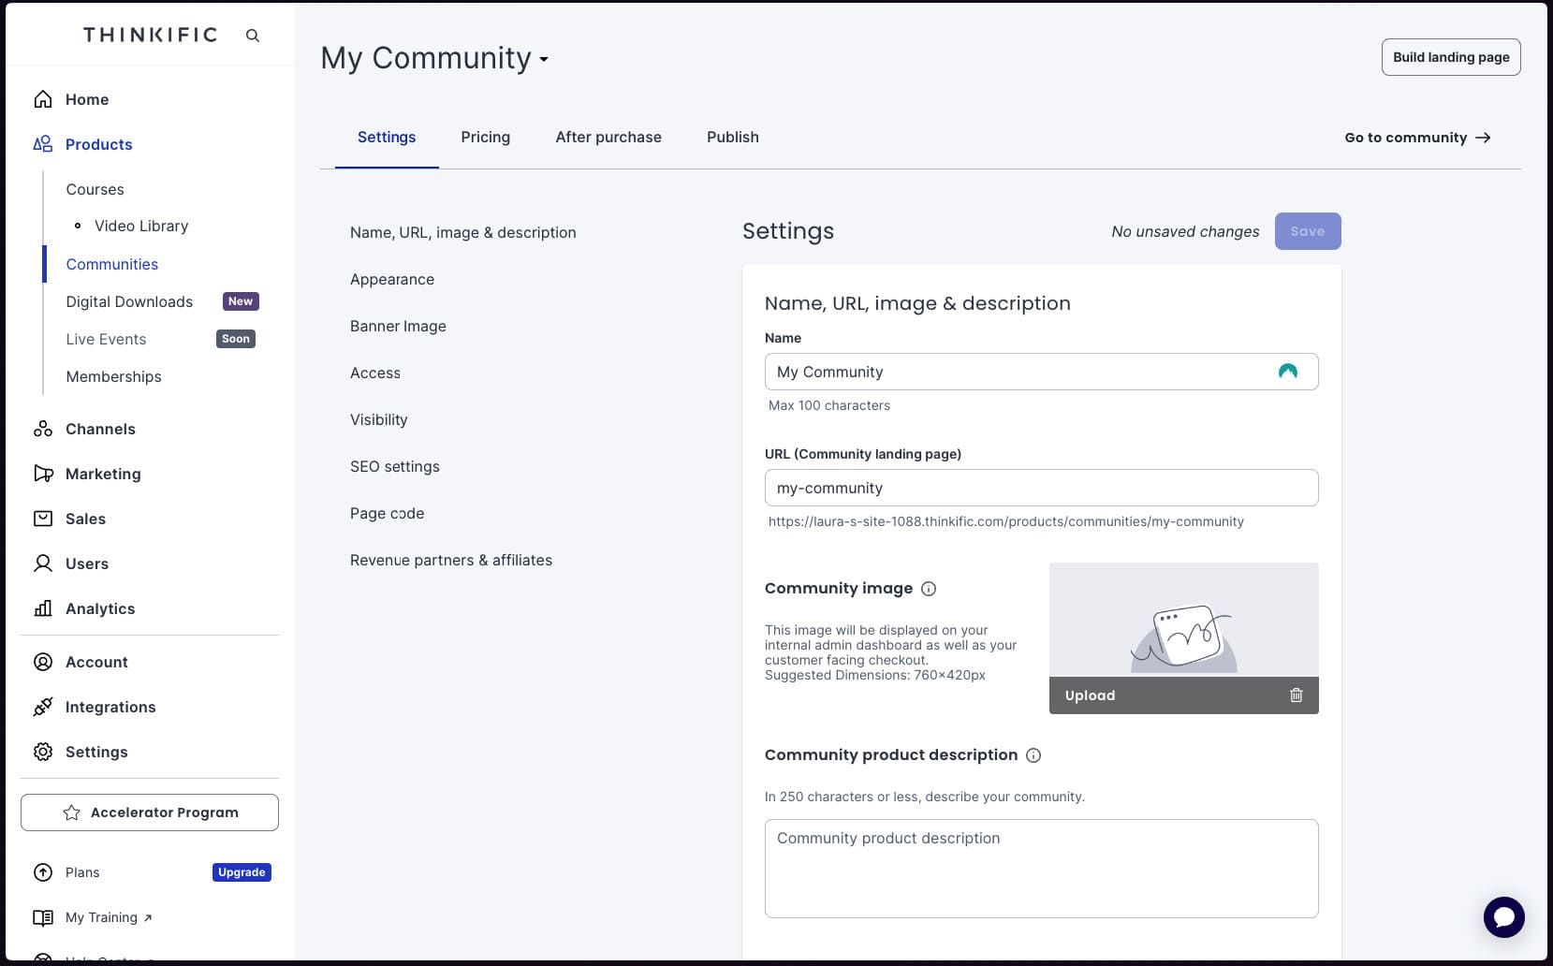This screenshot has height=966, width=1553.
Task: Click the Build landing page button
Action: 1450,56
